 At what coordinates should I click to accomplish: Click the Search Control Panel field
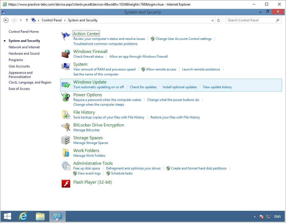click(x=251, y=20)
